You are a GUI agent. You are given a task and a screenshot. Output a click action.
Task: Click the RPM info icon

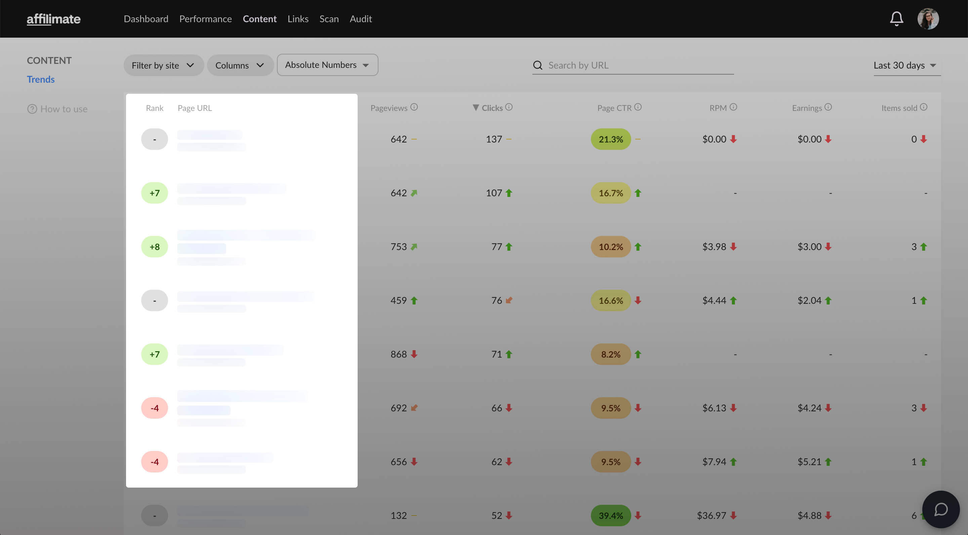point(733,107)
